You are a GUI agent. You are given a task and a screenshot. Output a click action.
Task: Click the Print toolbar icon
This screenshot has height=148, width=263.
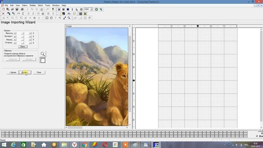[x=22, y=9]
